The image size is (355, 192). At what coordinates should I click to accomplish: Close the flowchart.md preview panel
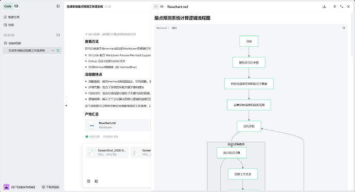pos(348,7)
